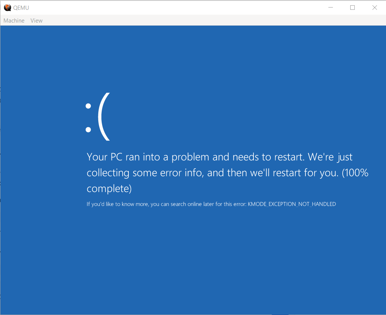Close the QEMU window
Viewport: 386px width, 315px height.
[x=374, y=8]
